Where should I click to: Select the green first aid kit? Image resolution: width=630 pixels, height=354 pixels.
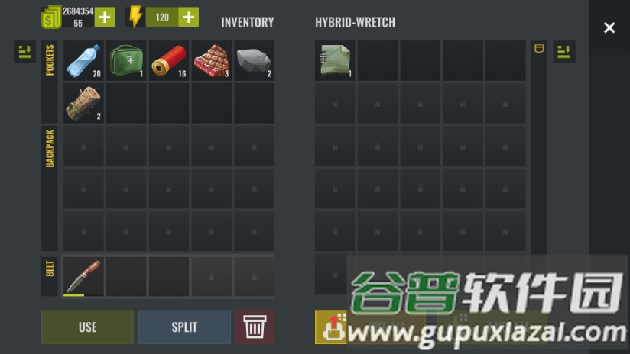[x=126, y=60]
